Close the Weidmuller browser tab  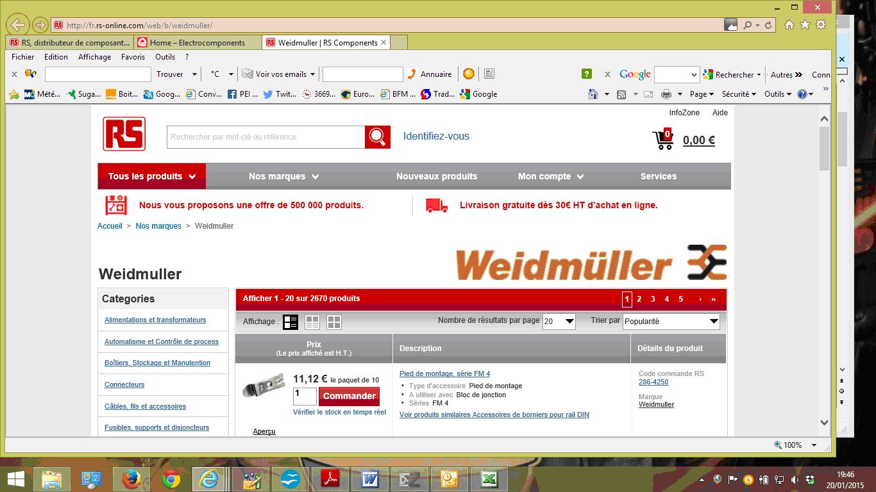[383, 43]
